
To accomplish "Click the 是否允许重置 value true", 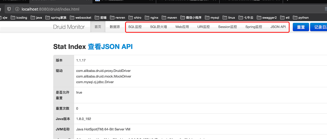I will 79,92.
